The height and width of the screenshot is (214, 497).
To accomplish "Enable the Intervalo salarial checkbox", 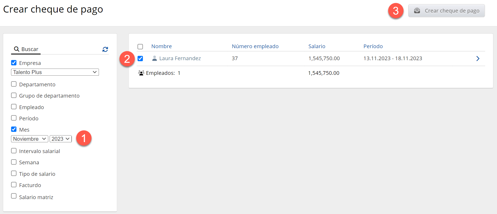I will [14, 151].
